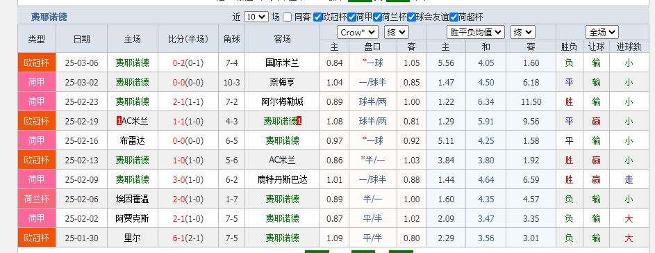Uncheck the 荷甲 filter checkbox
655x253 pixels.
pyautogui.click(x=351, y=17)
